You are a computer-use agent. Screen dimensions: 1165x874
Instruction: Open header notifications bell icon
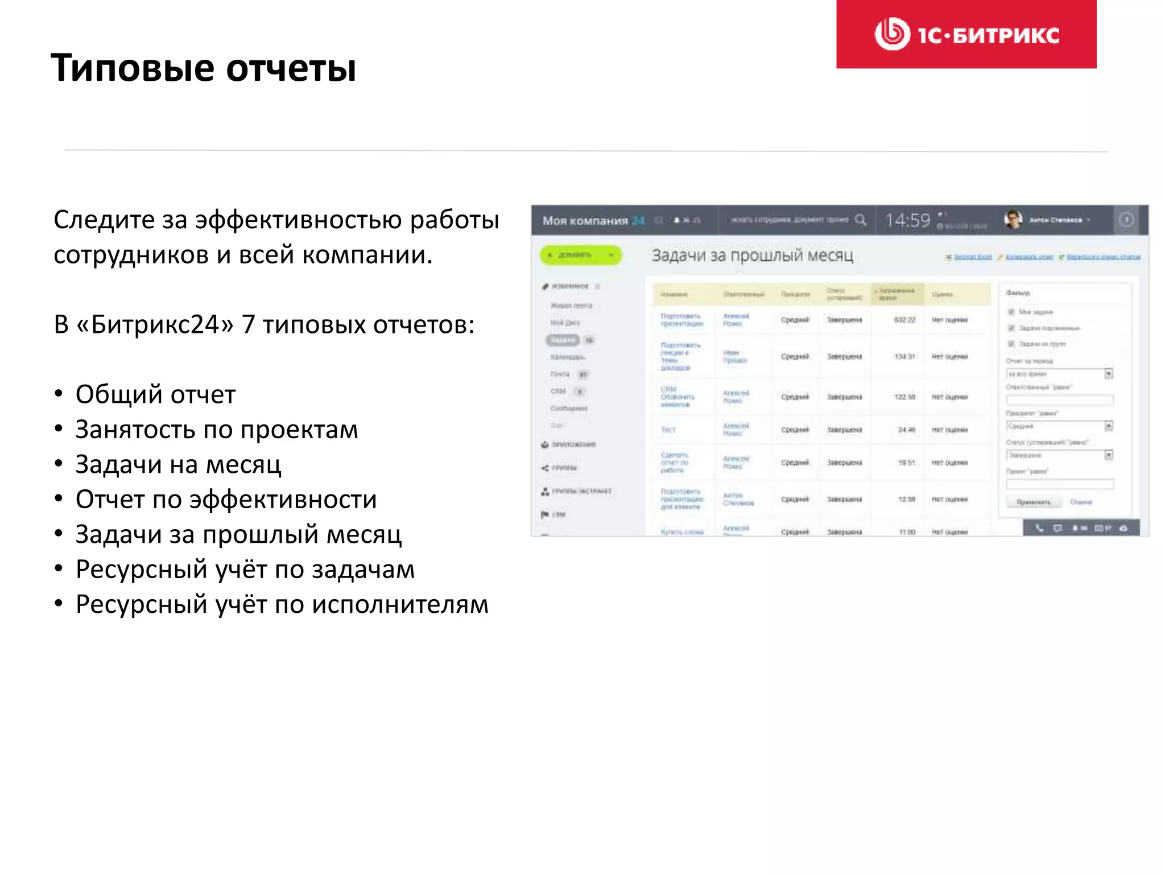[677, 220]
